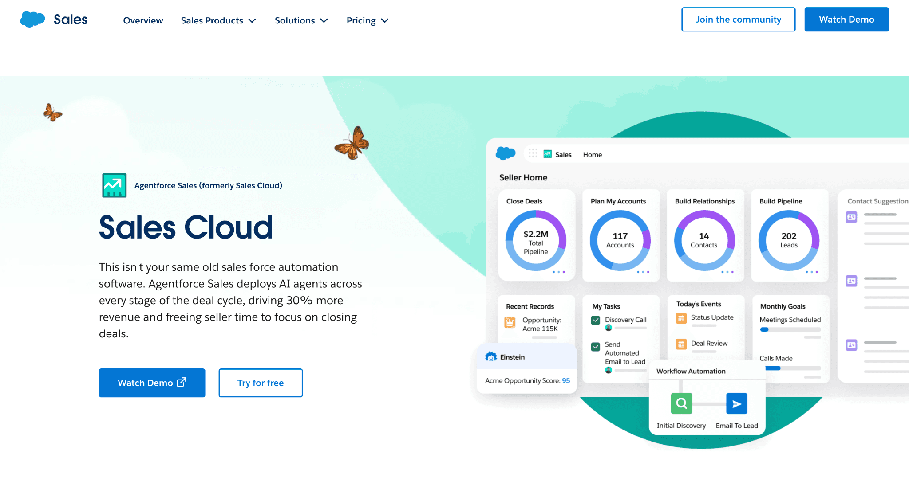Click Overview in the navigation menu
The height and width of the screenshot is (493, 909).
click(143, 20)
